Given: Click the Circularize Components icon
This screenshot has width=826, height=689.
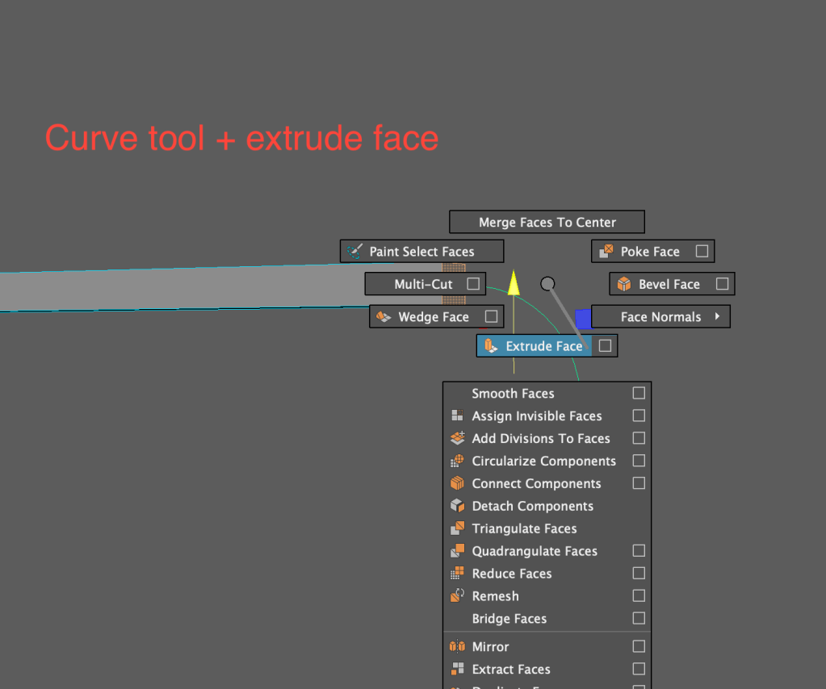Looking at the screenshot, I should point(457,461).
